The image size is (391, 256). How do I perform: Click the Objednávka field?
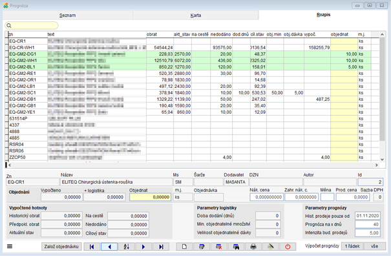(x=209, y=197)
